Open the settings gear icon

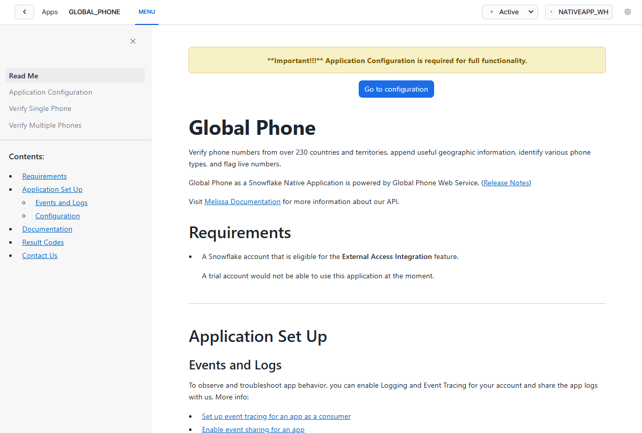(x=628, y=12)
